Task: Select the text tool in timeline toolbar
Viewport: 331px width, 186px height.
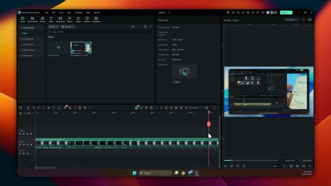Action: point(54,108)
